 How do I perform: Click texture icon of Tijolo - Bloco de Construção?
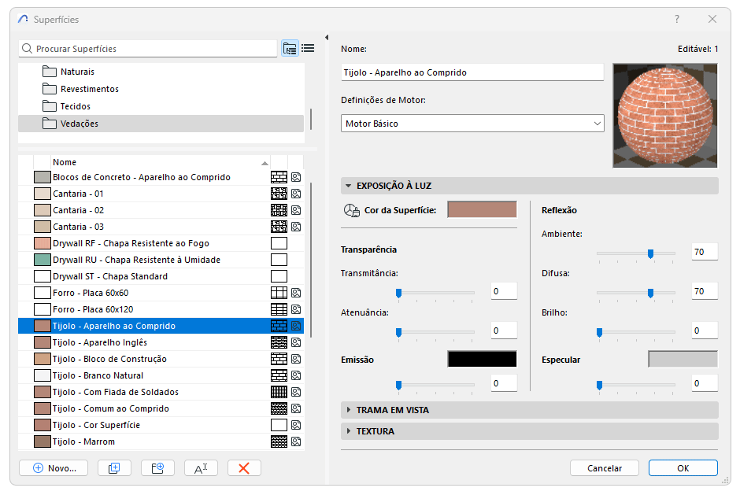pyautogui.click(x=296, y=359)
